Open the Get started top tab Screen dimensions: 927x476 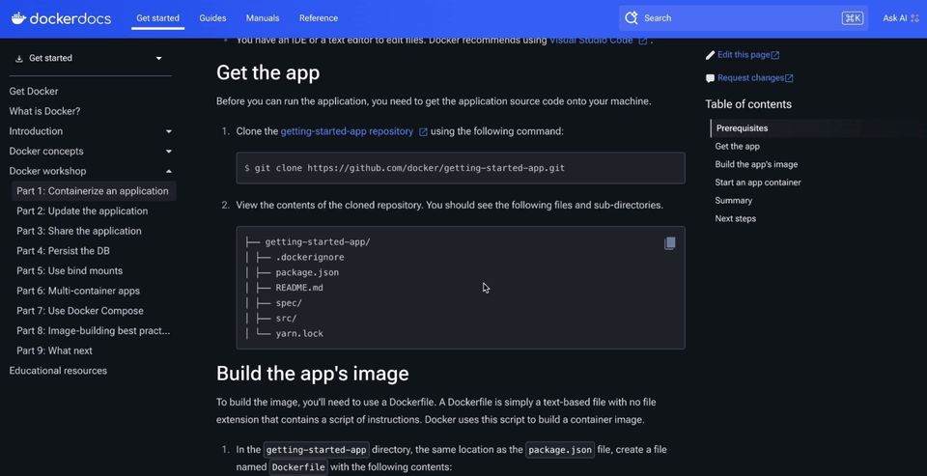point(157,18)
